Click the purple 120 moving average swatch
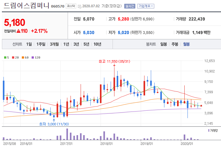 (33, 57)
